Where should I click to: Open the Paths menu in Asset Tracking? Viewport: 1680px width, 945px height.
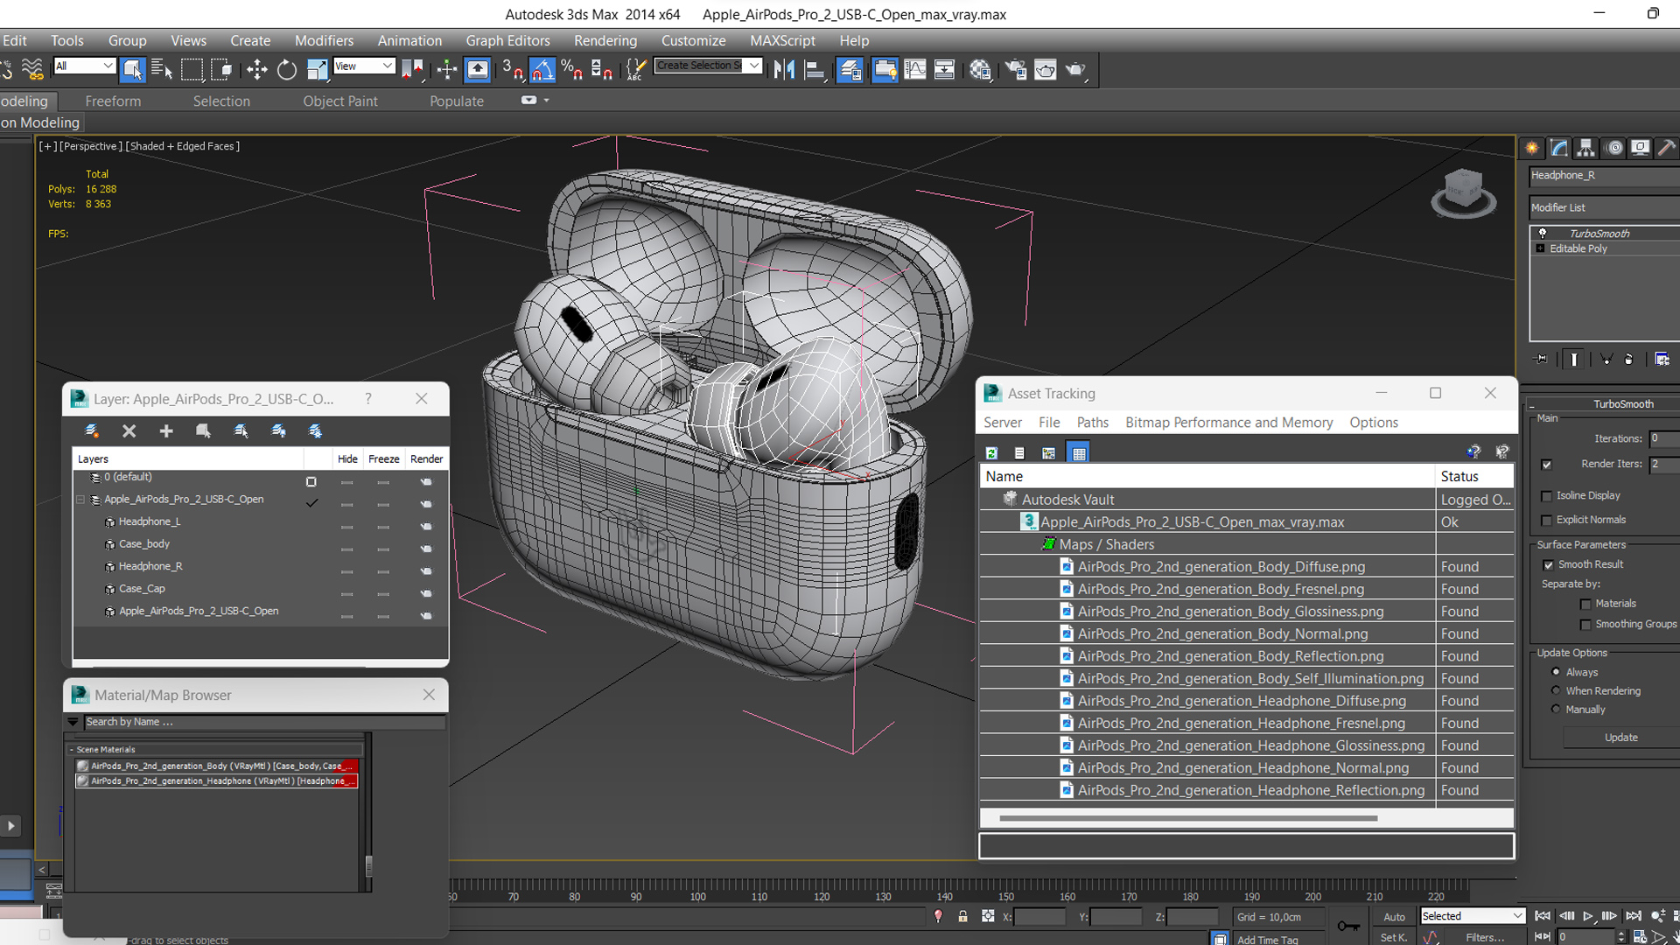click(1092, 423)
